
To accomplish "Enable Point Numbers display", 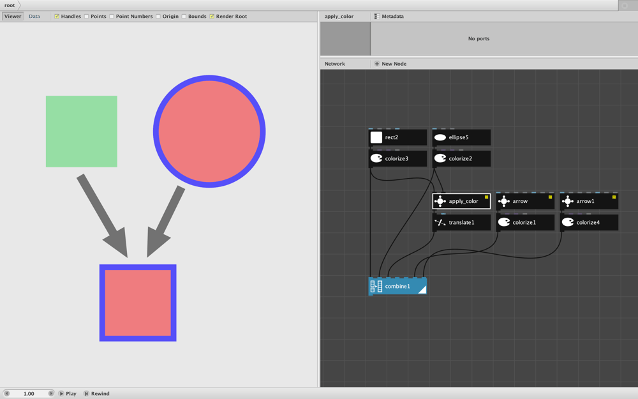I will tap(112, 17).
